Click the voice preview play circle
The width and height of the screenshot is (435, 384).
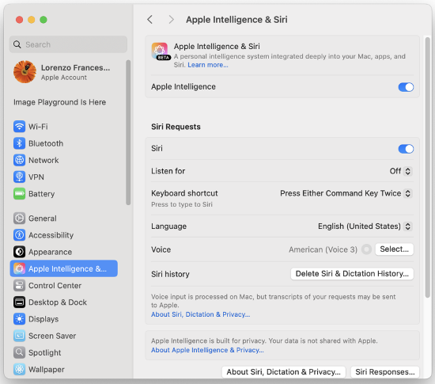366,249
